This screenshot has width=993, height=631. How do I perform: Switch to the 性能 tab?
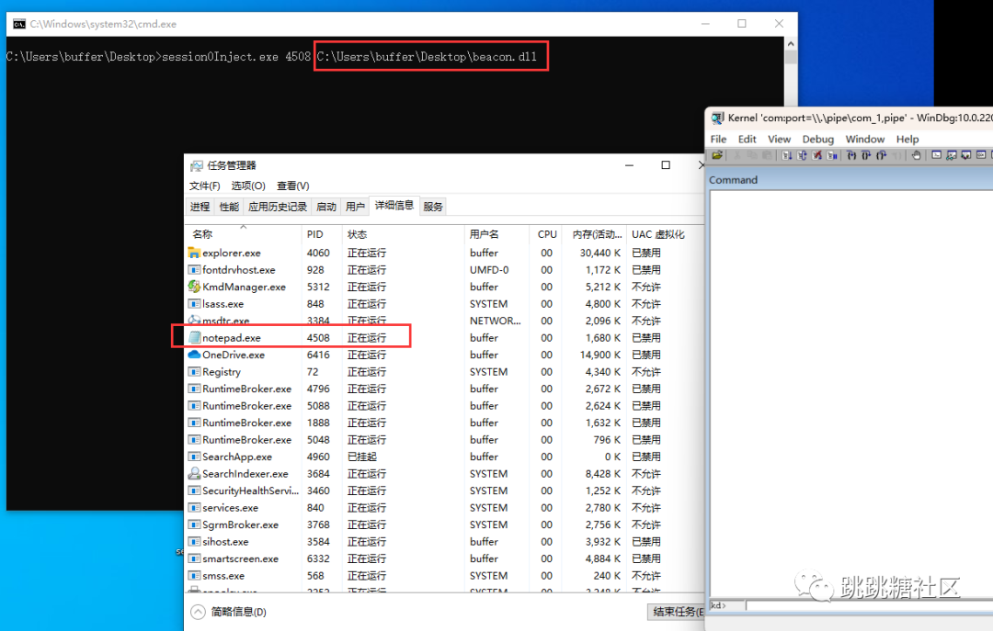[x=228, y=206]
